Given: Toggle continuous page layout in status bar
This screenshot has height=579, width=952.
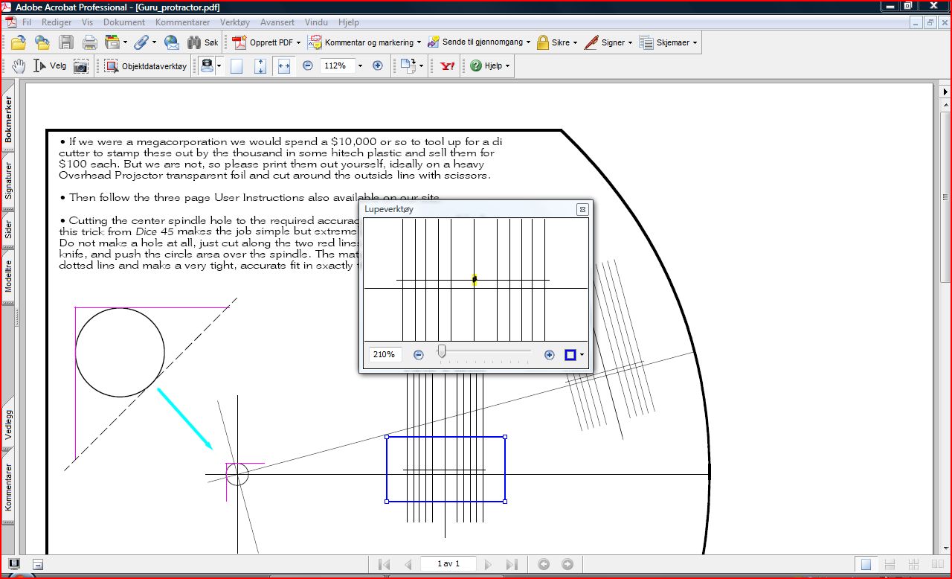Looking at the screenshot, I should (890, 564).
